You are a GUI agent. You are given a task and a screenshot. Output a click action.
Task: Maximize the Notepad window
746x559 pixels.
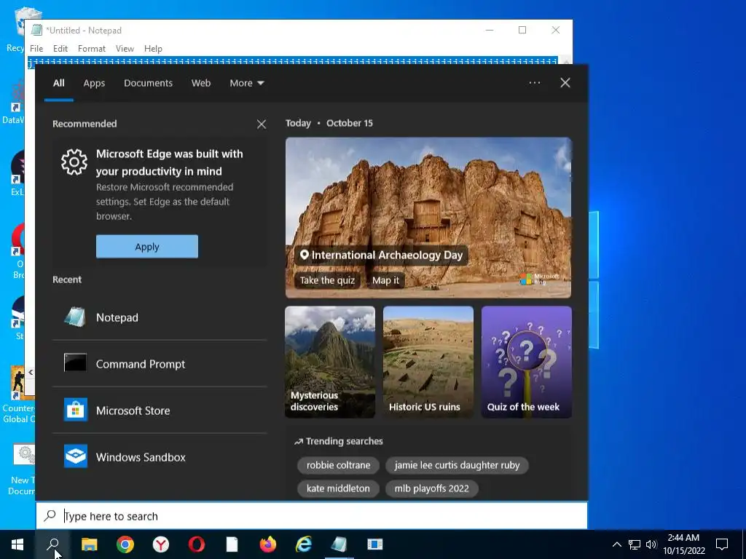(x=522, y=30)
